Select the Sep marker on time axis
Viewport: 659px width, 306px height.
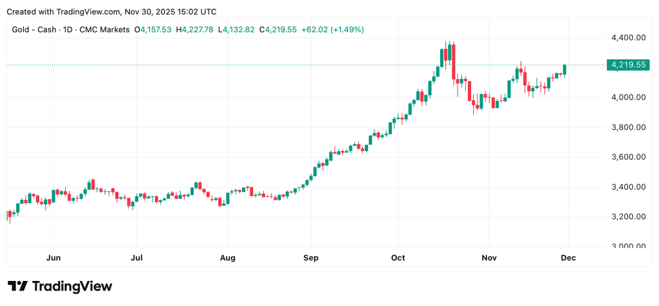pyautogui.click(x=311, y=258)
